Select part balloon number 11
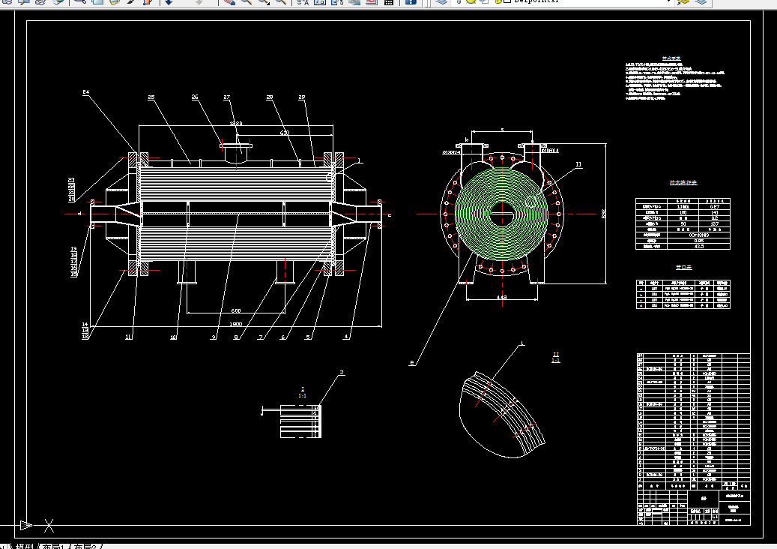 [x=128, y=337]
